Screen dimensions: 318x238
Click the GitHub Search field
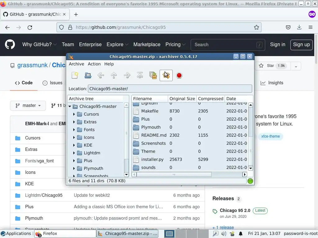point(228,45)
